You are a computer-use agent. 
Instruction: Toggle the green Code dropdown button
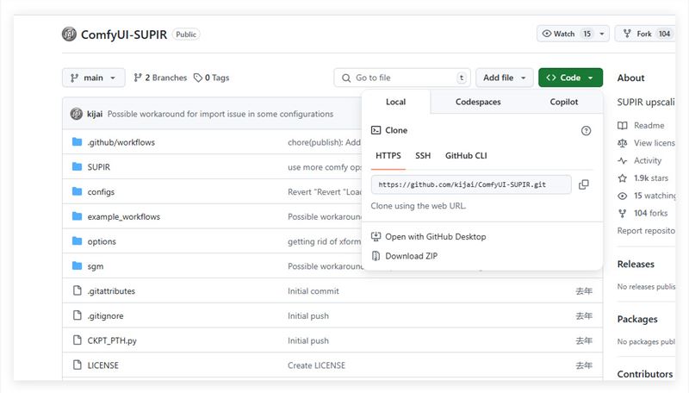(570, 78)
